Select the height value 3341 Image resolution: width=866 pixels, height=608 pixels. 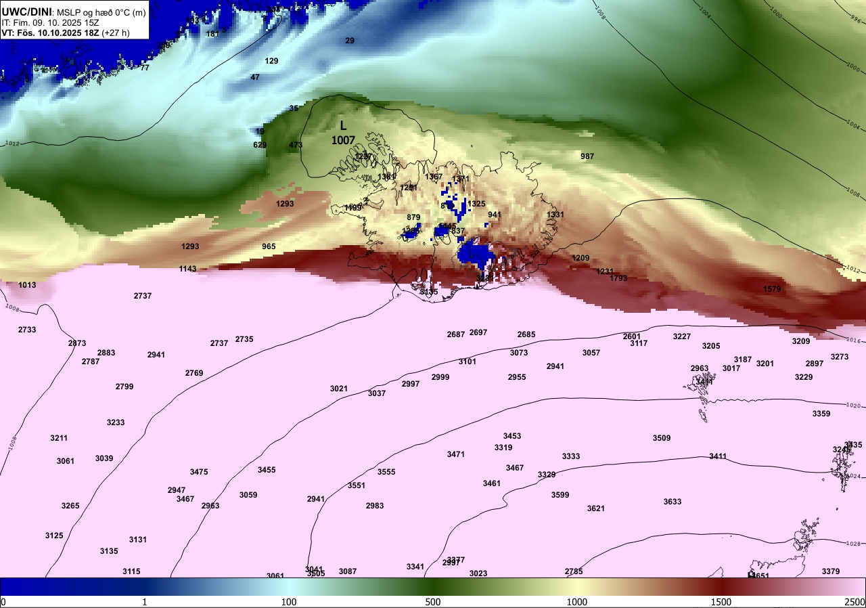click(415, 567)
